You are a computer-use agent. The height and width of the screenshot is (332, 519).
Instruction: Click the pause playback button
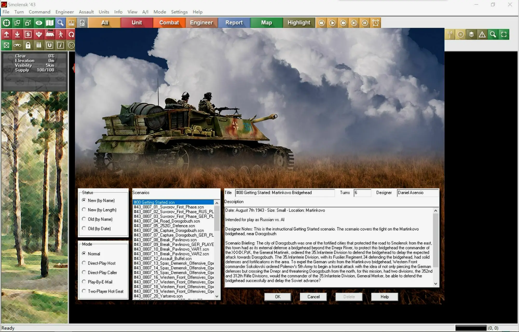pyautogui.click(x=365, y=23)
